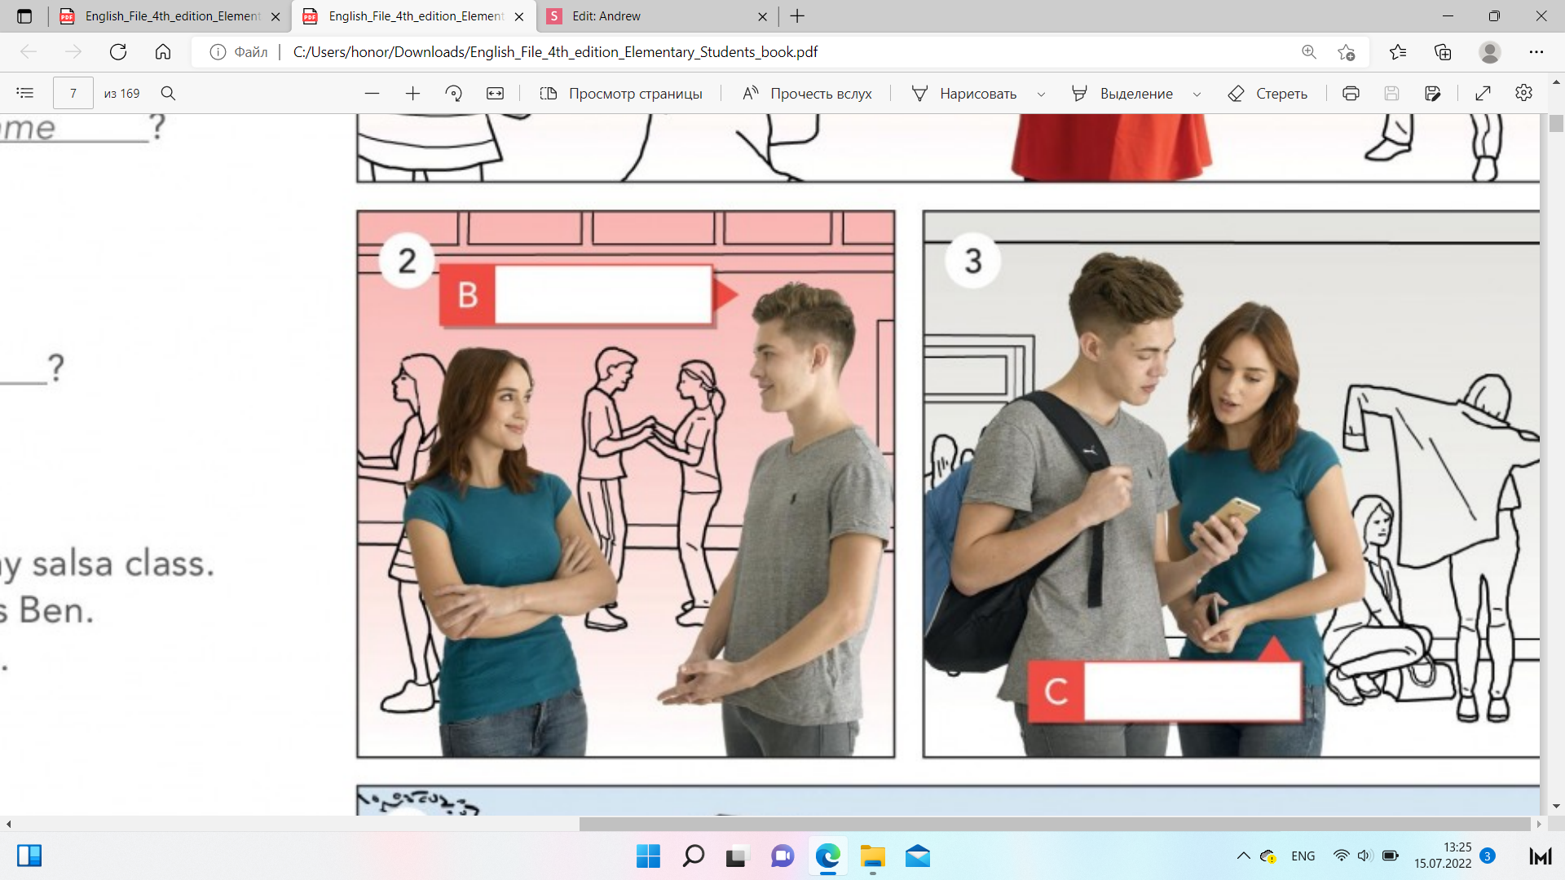Toggle the Стереть eraser tool
Image resolution: width=1565 pixels, height=880 pixels.
click(x=1267, y=94)
